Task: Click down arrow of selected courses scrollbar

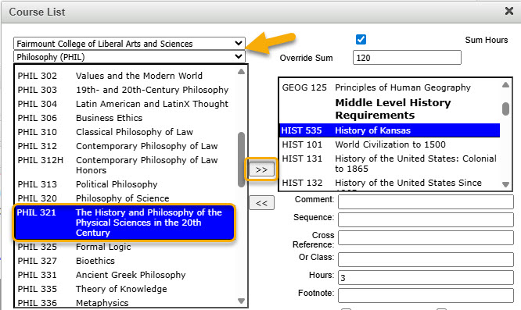Action: [x=505, y=185]
